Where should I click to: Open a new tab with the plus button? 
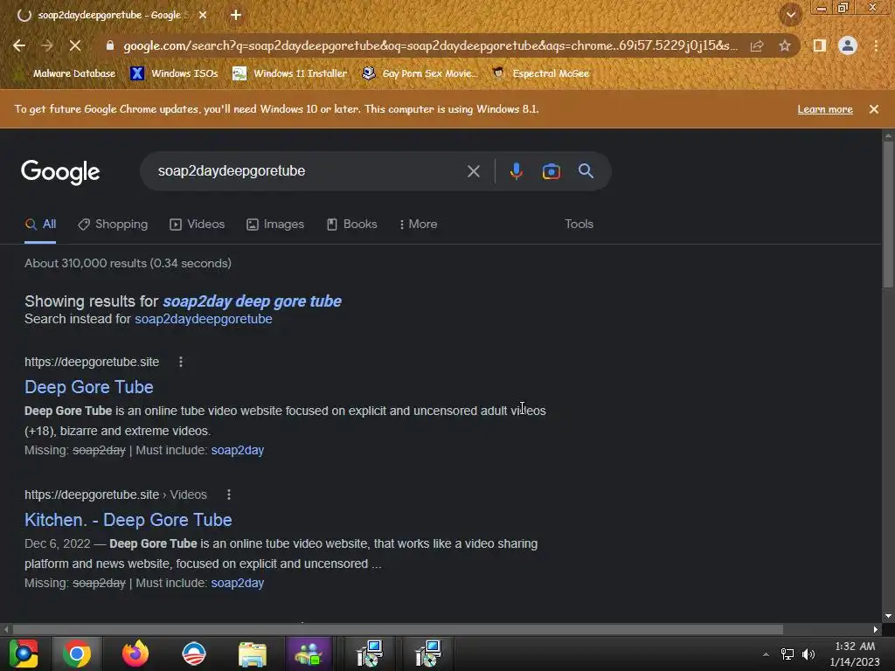(236, 16)
